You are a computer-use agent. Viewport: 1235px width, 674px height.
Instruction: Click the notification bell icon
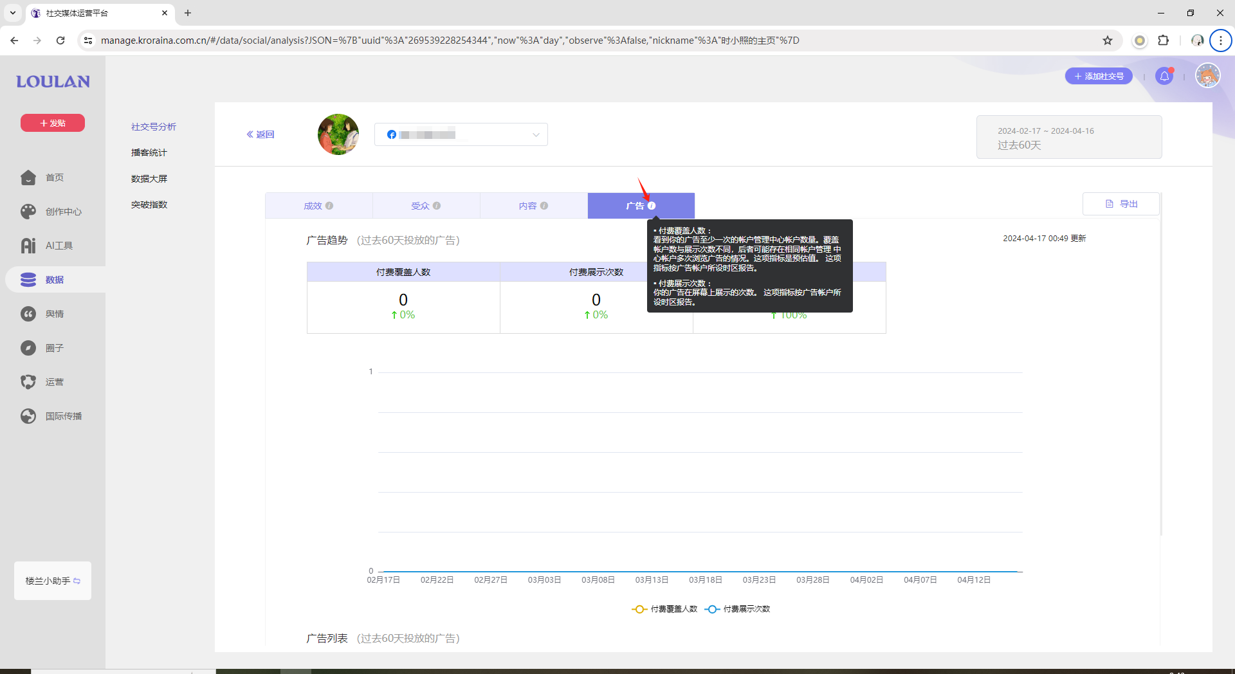pos(1164,77)
